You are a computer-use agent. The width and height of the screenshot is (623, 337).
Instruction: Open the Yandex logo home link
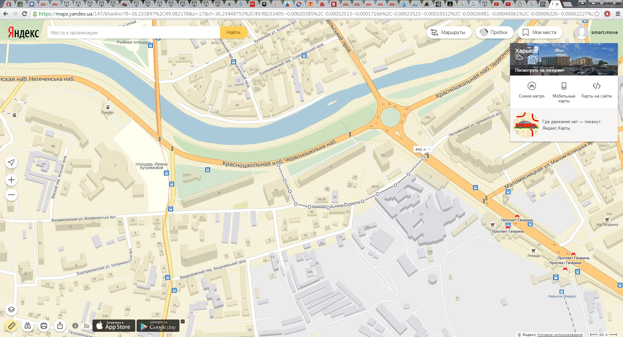click(23, 32)
